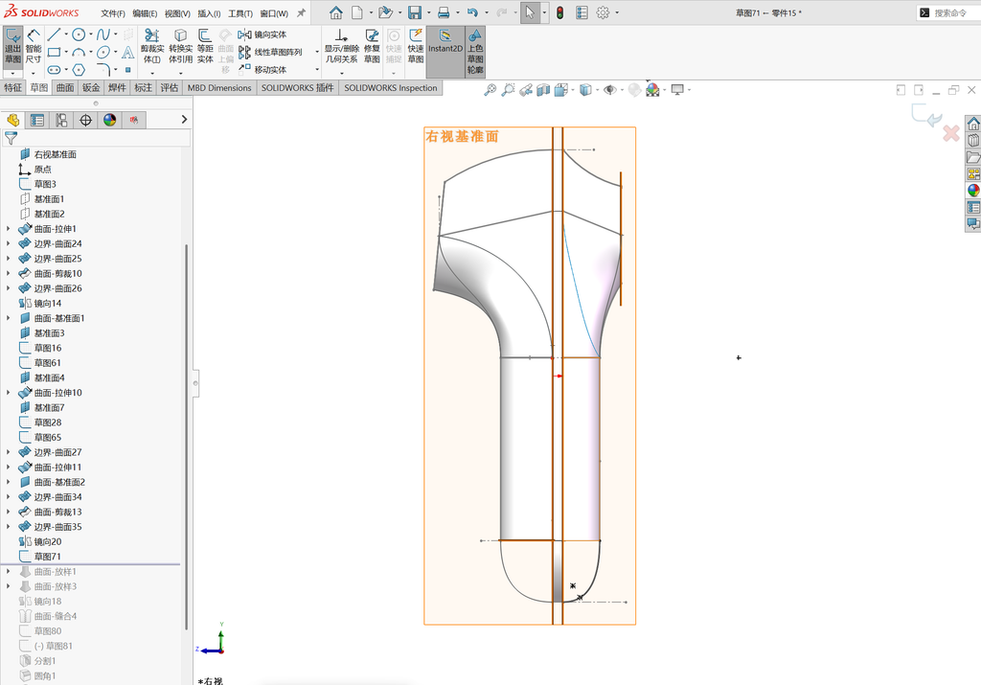Screen dimensions: 981x685
Task: Select the Circle sketch tool
Action: (x=79, y=35)
